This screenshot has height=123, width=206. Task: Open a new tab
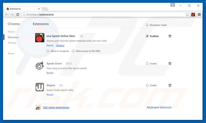tap(45, 9)
